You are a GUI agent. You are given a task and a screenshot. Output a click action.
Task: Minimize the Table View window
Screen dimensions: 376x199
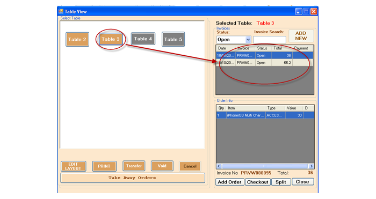[298, 11]
